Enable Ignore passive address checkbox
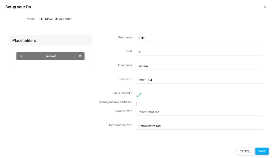Screen dimensions: 272x158 [x=138, y=104]
